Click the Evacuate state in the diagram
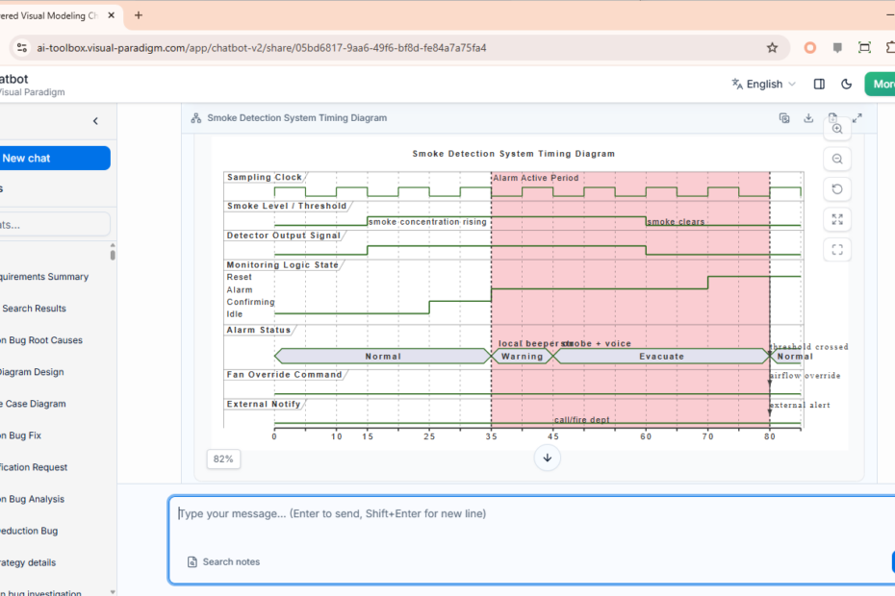 click(661, 357)
